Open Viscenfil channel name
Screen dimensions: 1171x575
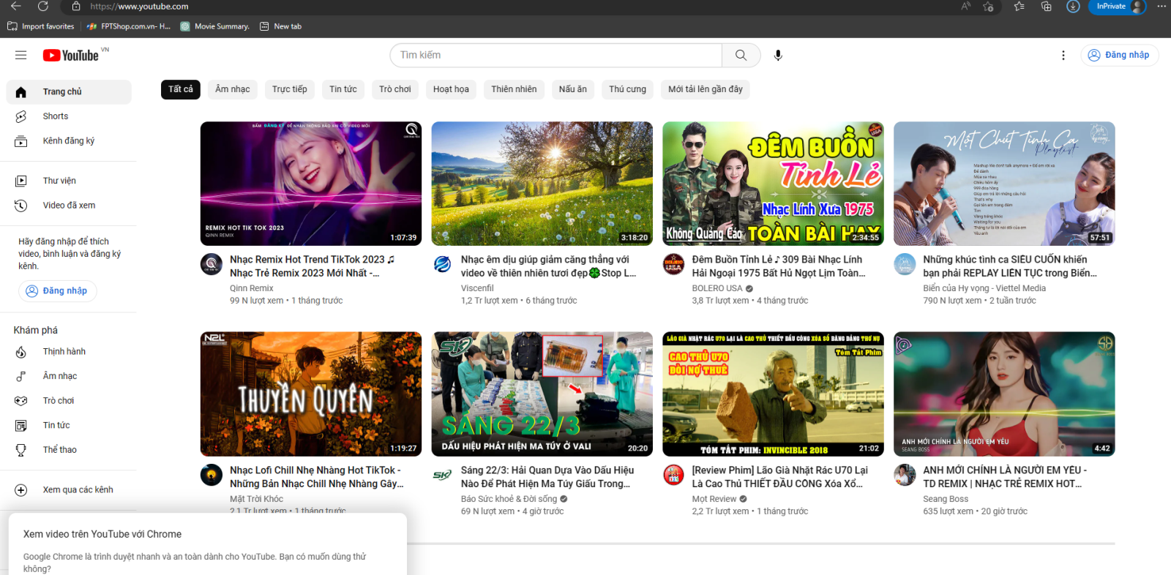pos(477,288)
